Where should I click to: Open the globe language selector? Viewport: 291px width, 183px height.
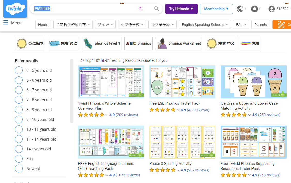240,9
